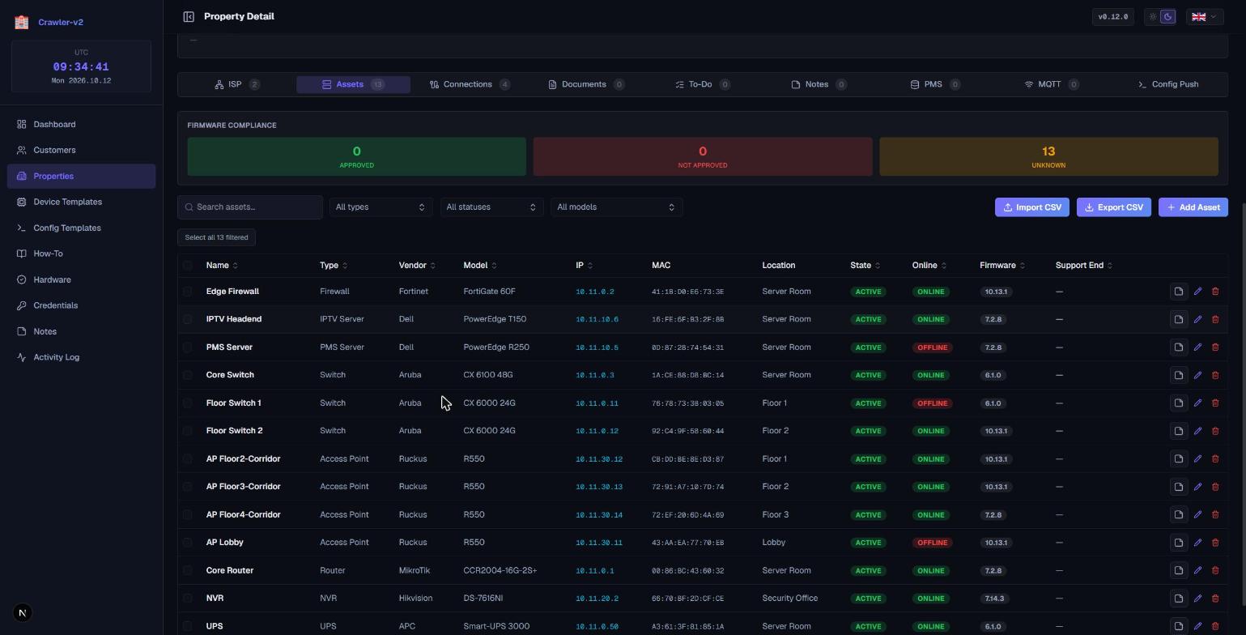The width and height of the screenshot is (1246, 635).
Task: Open the IP link 10.11.0.2
Action: 595,292
